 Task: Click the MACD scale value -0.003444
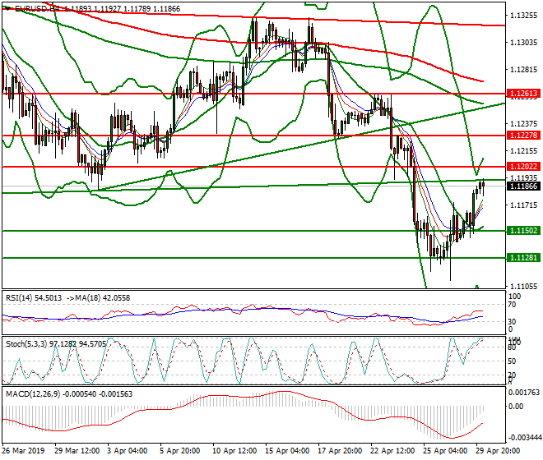(524, 438)
